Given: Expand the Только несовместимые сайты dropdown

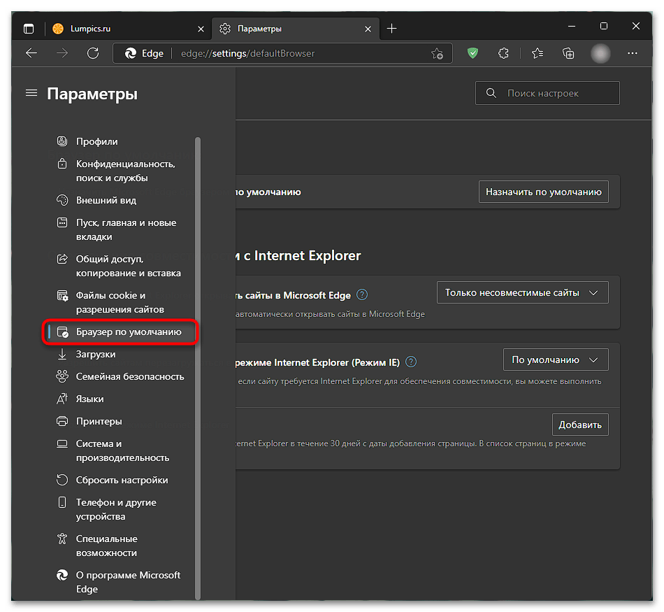Looking at the screenshot, I should point(522,292).
